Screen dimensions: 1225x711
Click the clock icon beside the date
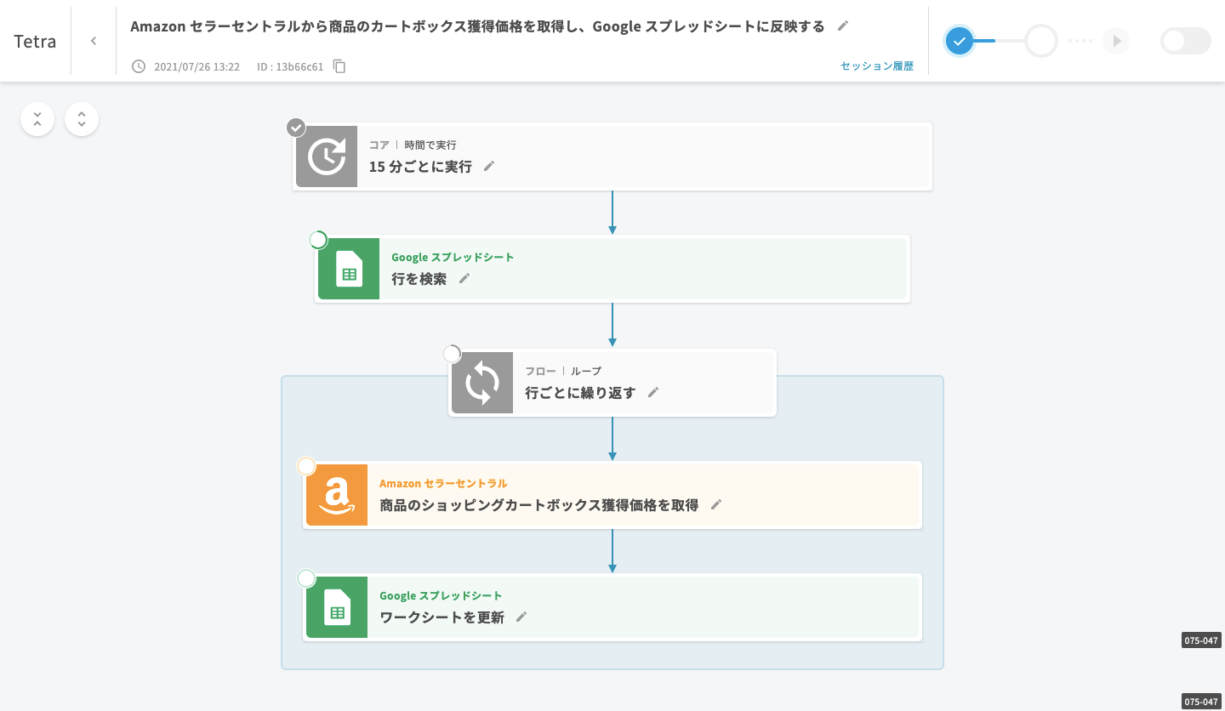pos(139,66)
